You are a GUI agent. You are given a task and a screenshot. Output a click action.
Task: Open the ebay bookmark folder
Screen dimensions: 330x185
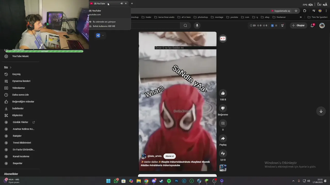265,17
